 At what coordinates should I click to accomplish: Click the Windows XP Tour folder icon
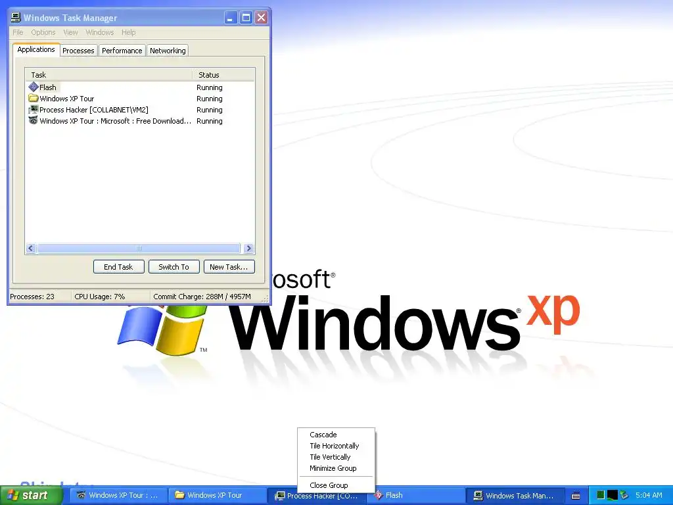(34, 99)
